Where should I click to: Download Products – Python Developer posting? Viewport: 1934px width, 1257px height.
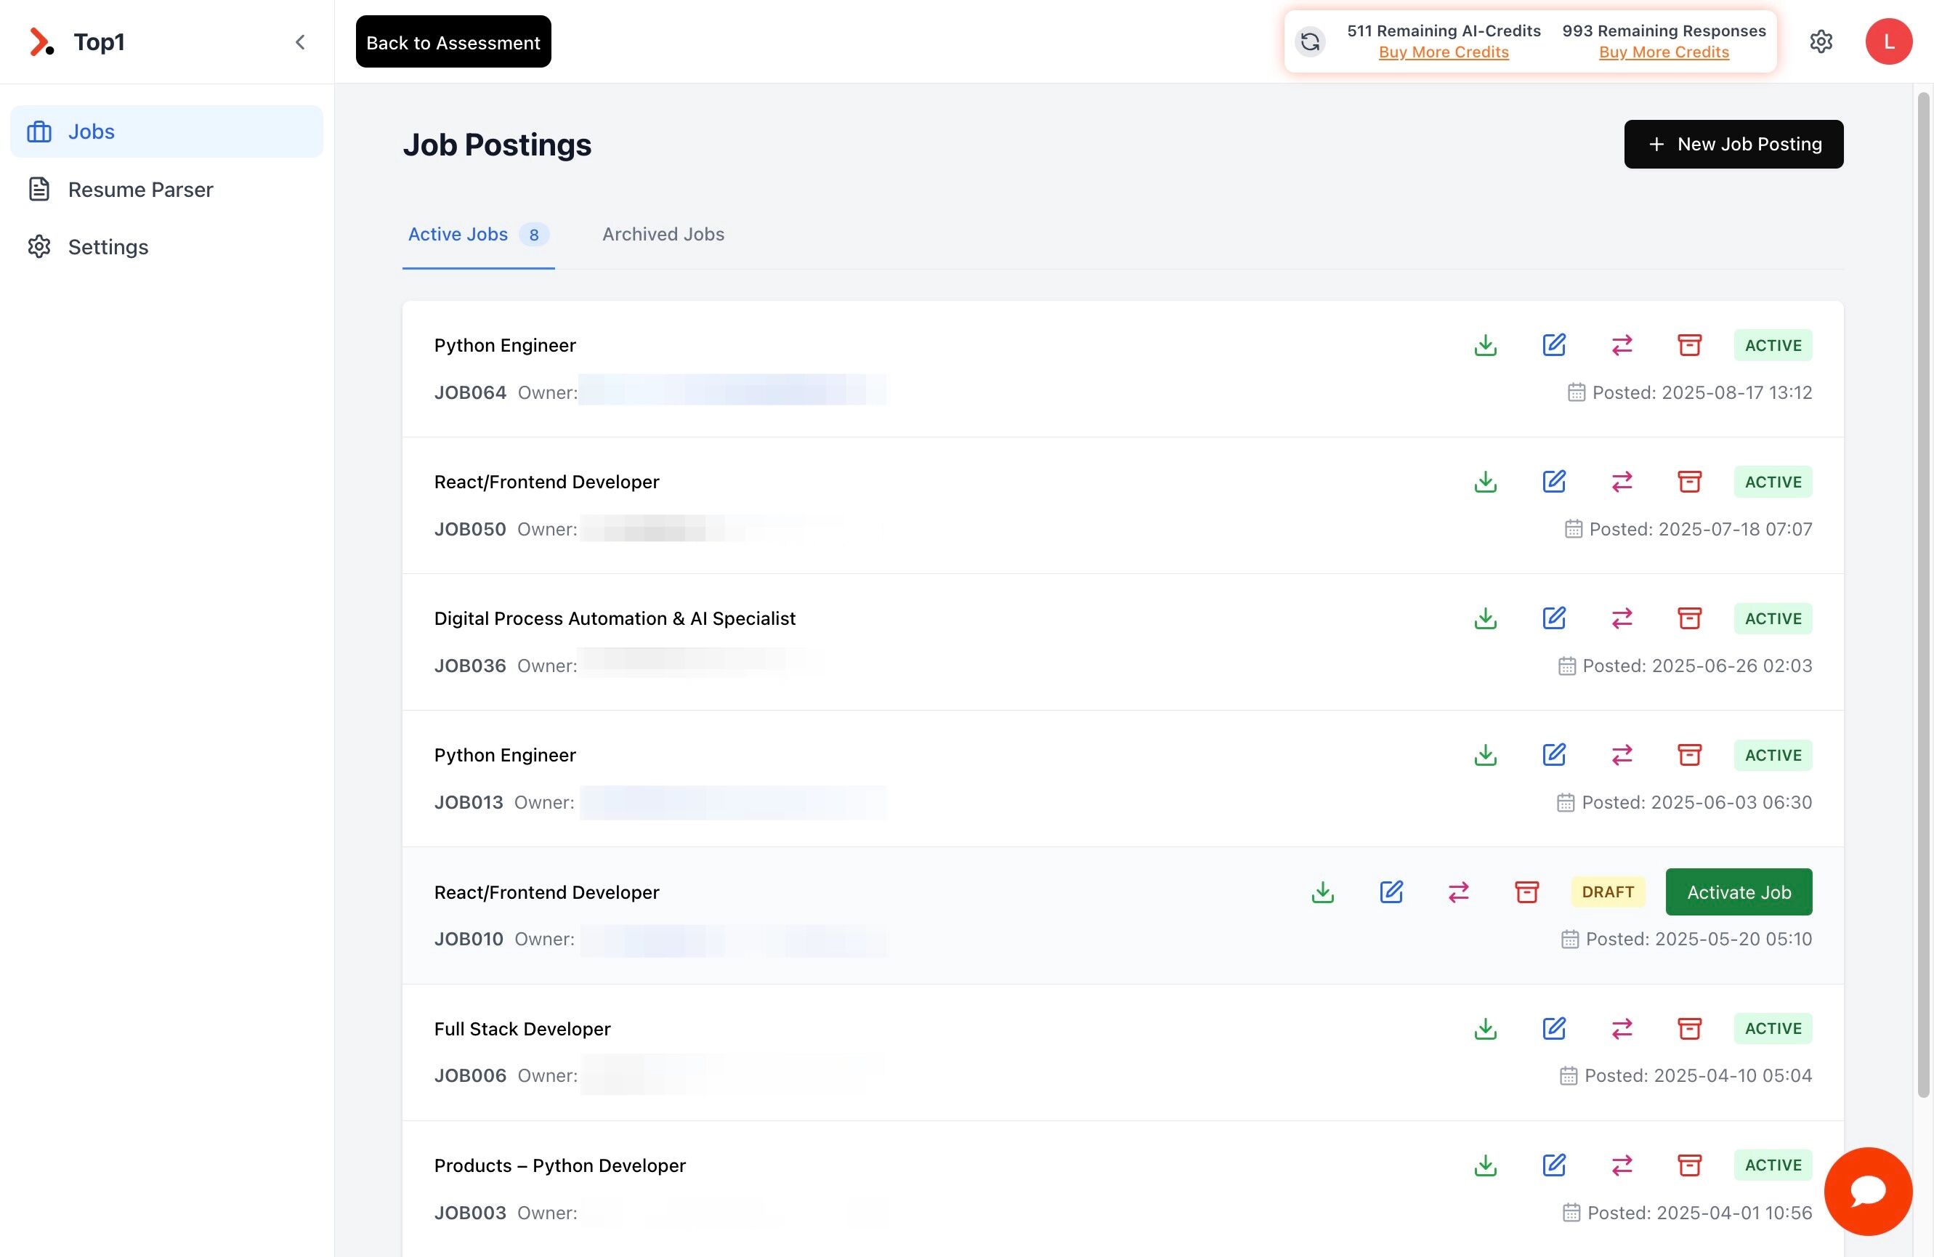pos(1486,1165)
